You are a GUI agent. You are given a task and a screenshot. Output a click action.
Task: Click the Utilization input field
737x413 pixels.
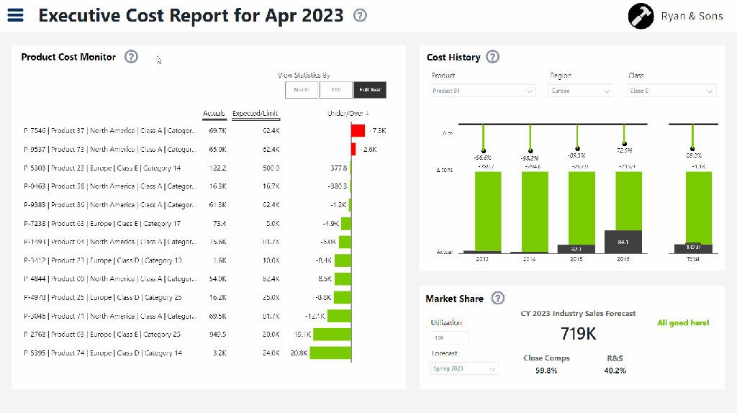click(449, 337)
